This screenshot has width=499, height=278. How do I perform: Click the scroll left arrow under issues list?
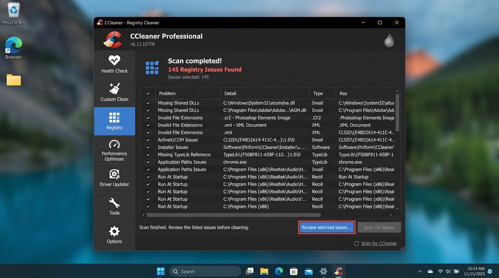pos(143,215)
